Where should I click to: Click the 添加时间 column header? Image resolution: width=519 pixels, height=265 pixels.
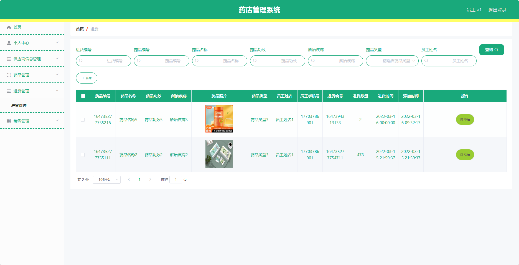tap(411, 96)
